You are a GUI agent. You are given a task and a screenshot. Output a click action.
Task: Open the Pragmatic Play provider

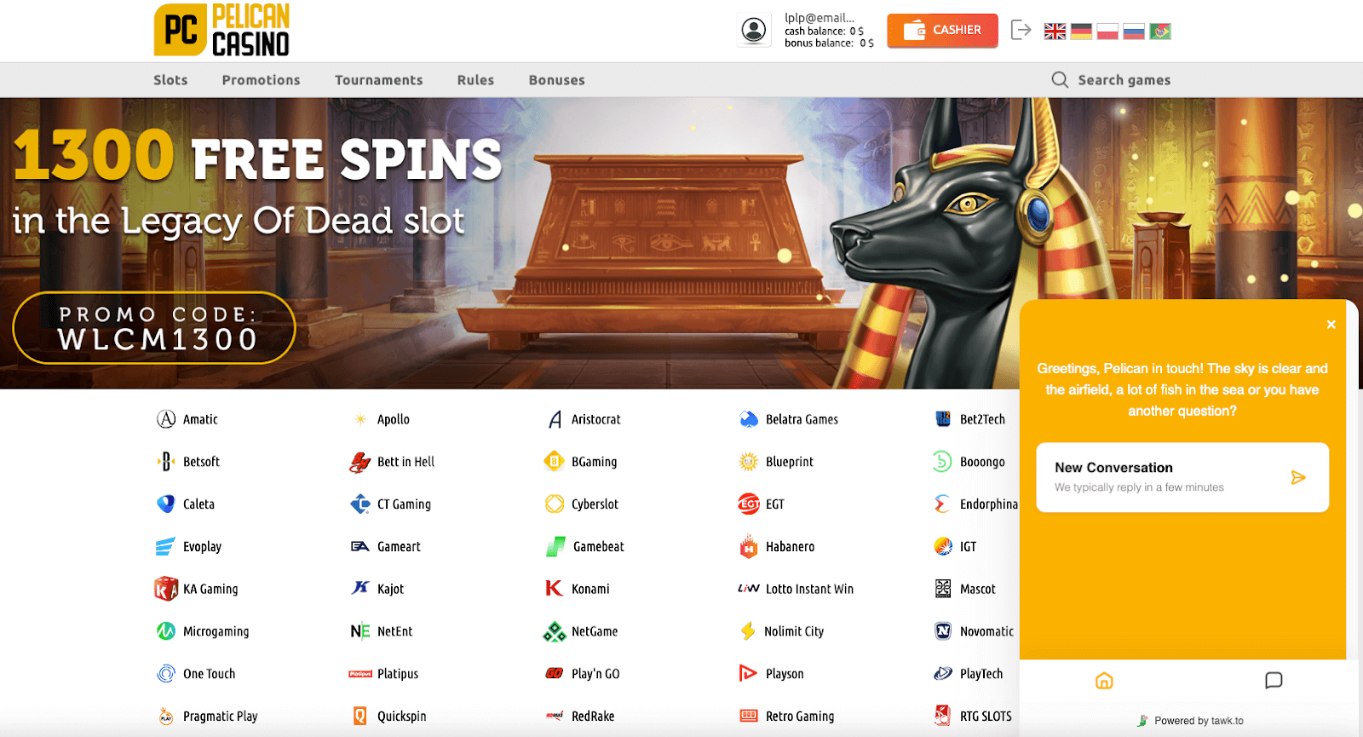pyautogui.click(x=207, y=717)
